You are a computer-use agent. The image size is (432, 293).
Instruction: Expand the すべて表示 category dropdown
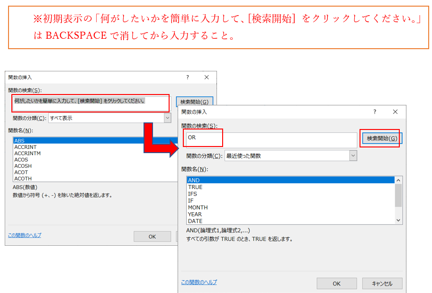coord(167,118)
